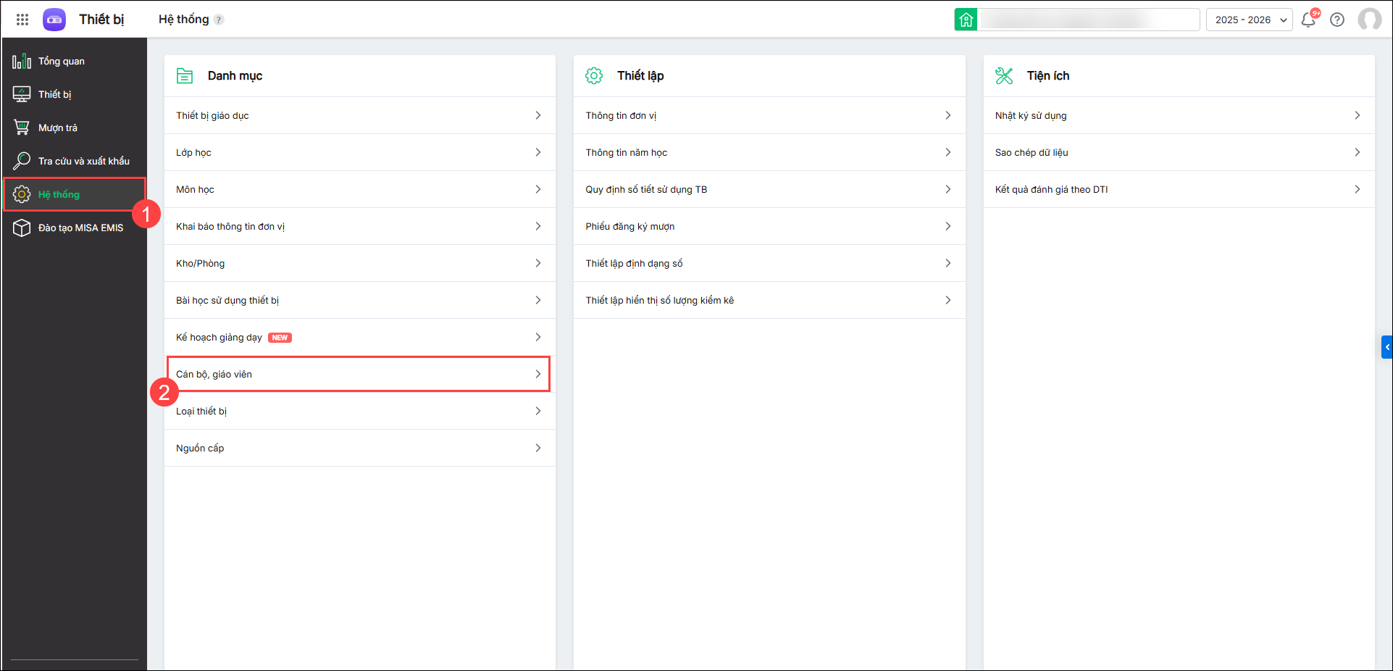Expand the Thiết bị giáo dục chevron
The image size is (1393, 671).
click(538, 115)
